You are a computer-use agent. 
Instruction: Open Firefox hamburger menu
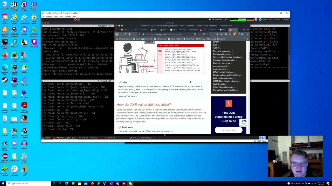(247, 34)
